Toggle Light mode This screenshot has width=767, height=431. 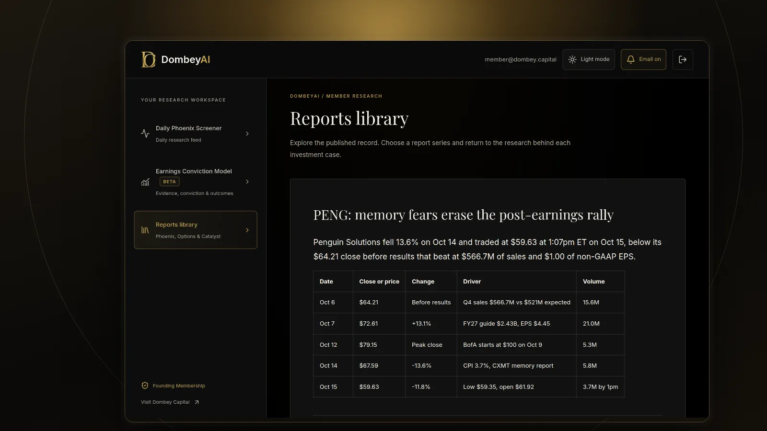(x=589, y=59)
